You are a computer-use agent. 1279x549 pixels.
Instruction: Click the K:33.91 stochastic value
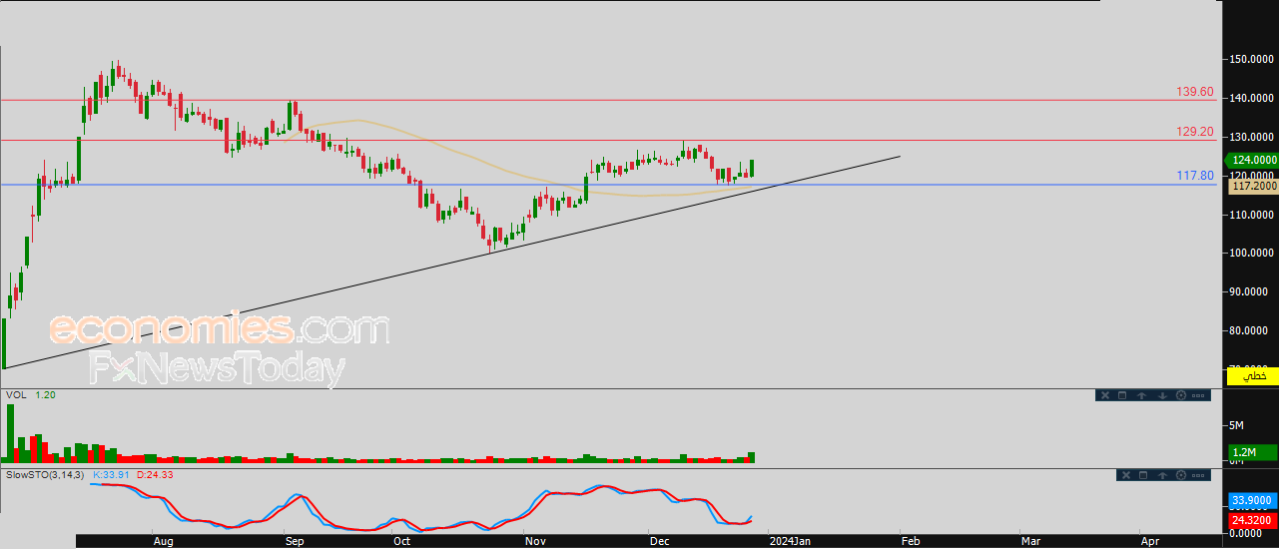(112, 474)
